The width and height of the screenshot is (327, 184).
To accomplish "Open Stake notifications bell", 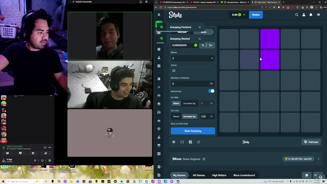I will (x=311, y=15).
